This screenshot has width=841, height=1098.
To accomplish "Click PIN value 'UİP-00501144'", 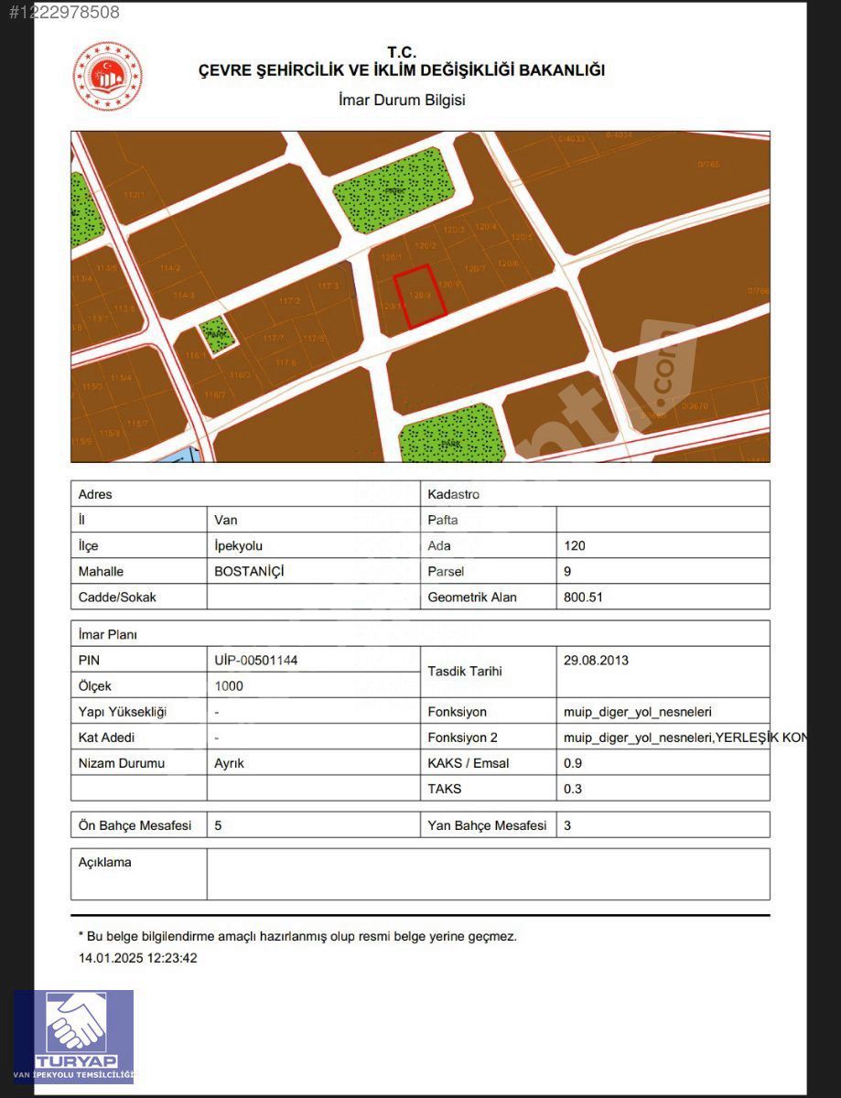I will [256, 660].
